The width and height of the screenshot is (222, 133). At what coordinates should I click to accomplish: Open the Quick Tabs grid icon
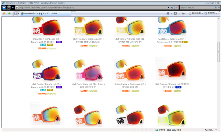pyautogui.click(x=15, y=14)
